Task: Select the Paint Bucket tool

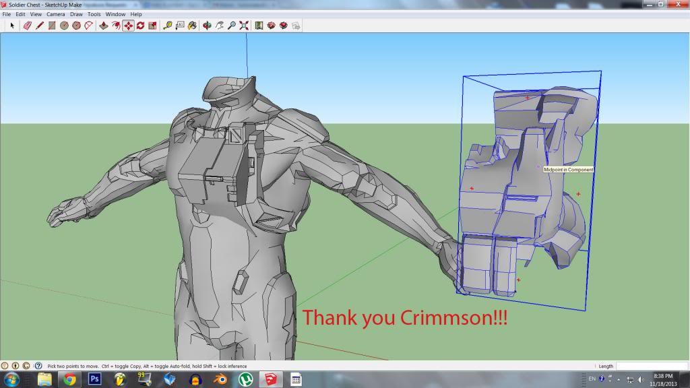Action: pos(192,26)
